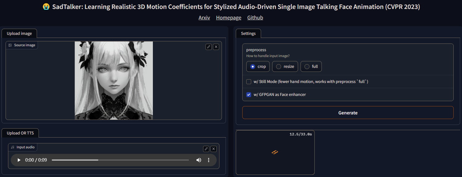
Task: Open the Arxiv link
Action: pyautogui.click(x=204, y=18)
